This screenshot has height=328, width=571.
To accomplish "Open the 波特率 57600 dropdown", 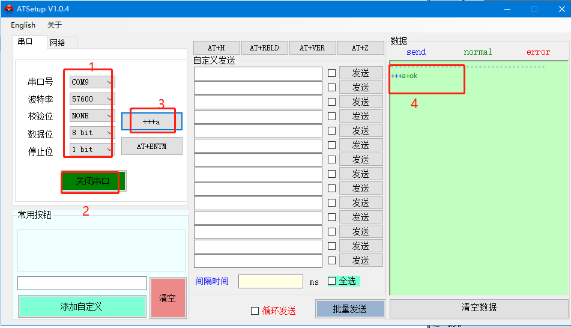I will tap(92, 99).
